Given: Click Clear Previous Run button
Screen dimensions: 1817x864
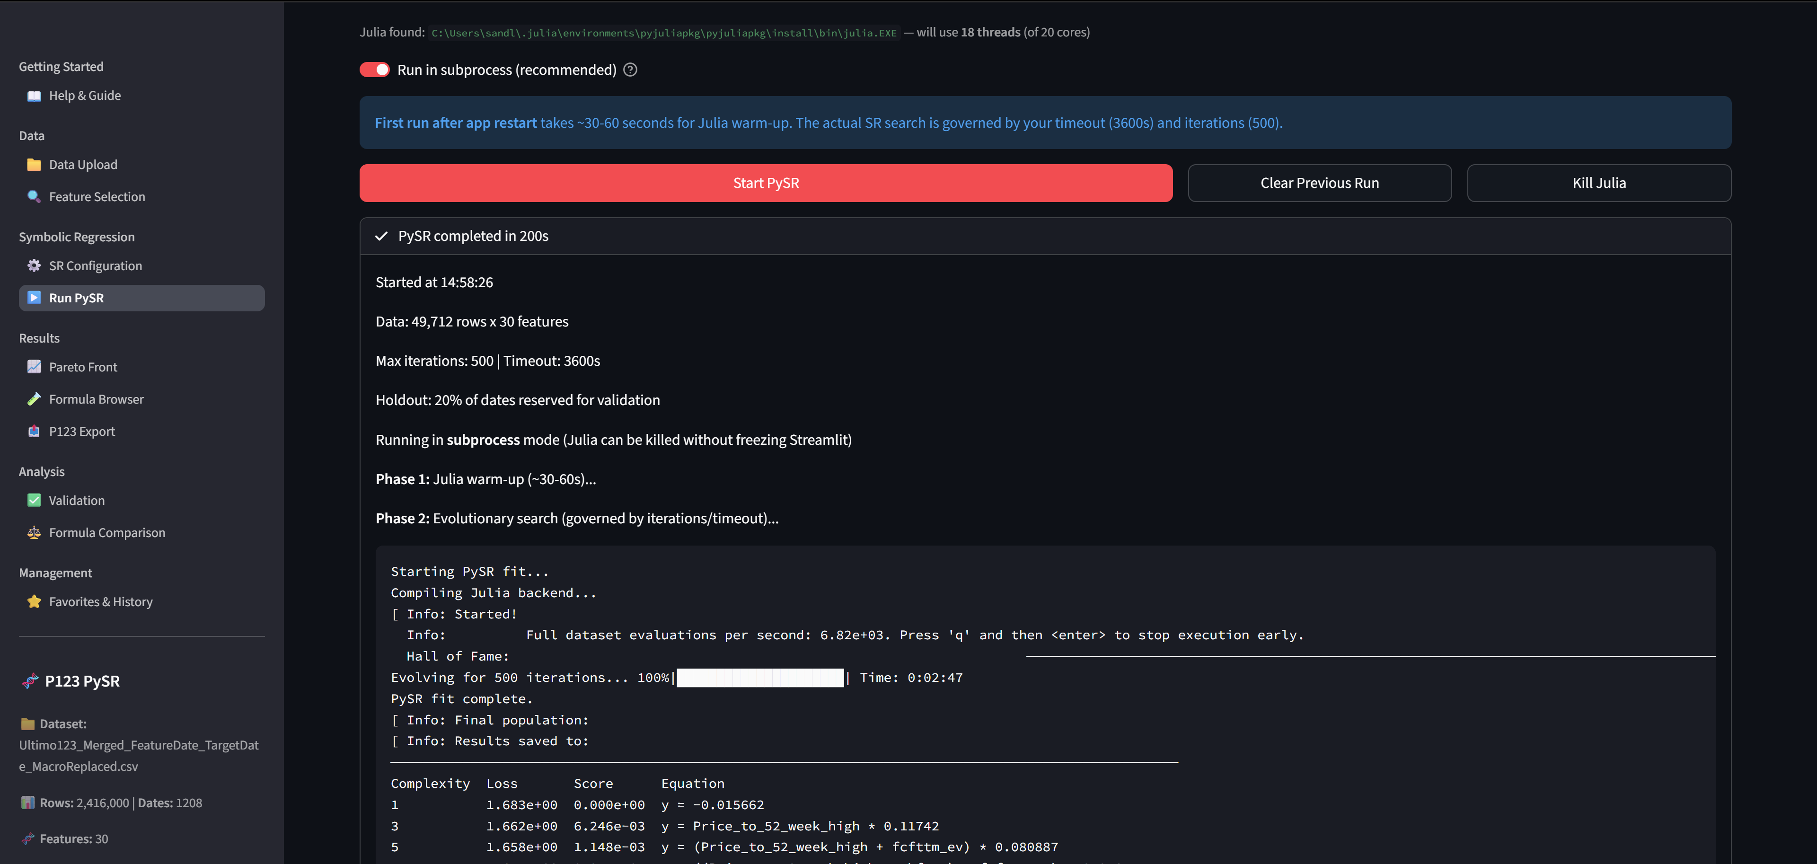Looking at the screenshot, I should click(1319, 184).
